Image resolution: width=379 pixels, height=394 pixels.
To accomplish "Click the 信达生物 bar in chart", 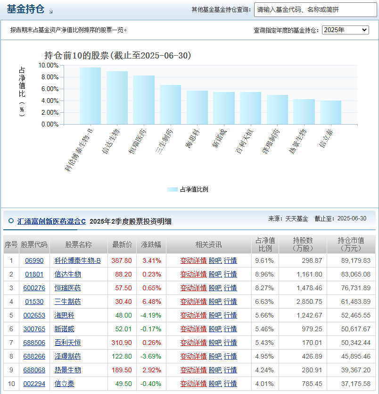I will pyautogui.click(x=117, y=98).
